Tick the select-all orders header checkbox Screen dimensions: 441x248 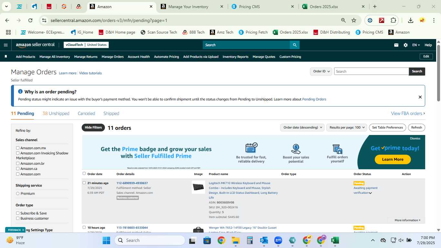84,174
